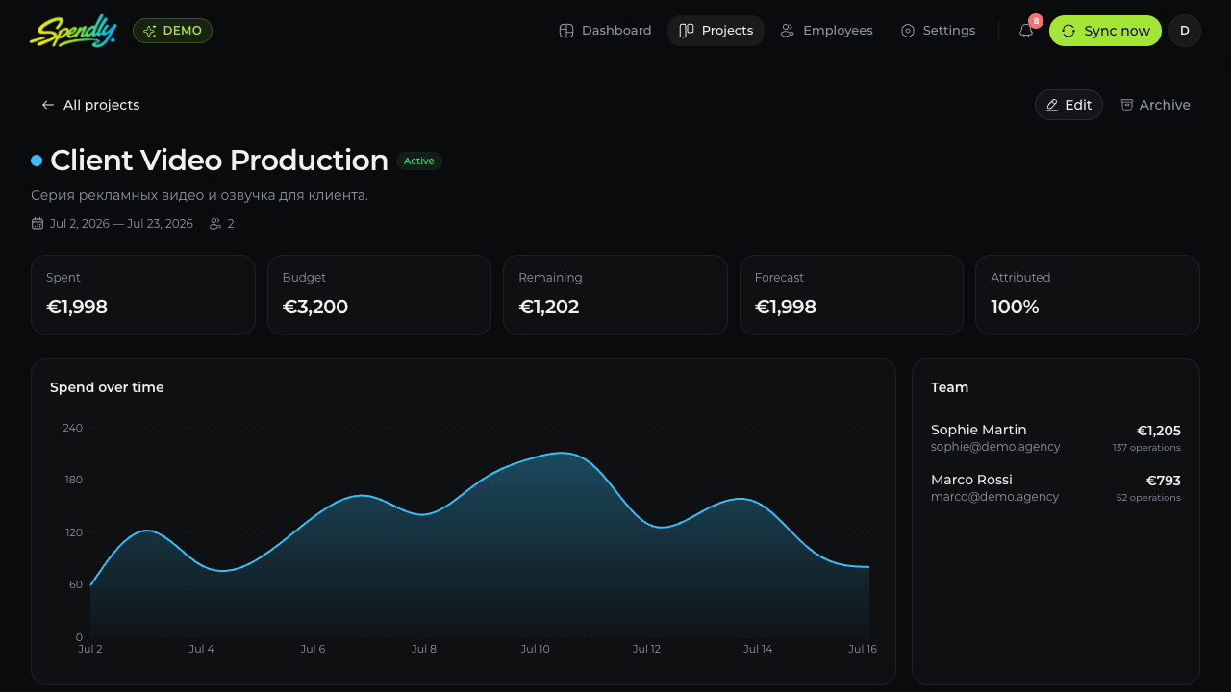Click the Jul 10 axis label

[535, 649]
